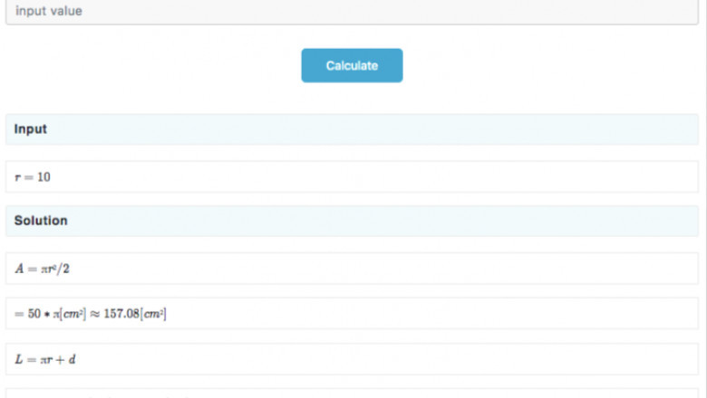Click the value 10 in radius row
Image resolution: width=707 pixels, height=398 pixels.
(x=44, y=177)
